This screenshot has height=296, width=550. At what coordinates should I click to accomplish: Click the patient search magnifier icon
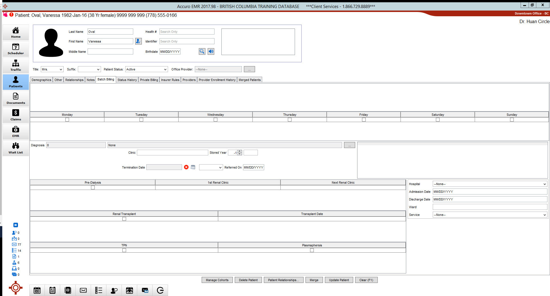point(202,52)
